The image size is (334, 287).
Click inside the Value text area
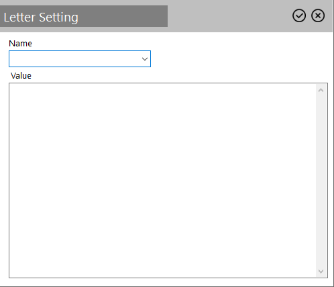pyautogui.click(x=162, y=181)
